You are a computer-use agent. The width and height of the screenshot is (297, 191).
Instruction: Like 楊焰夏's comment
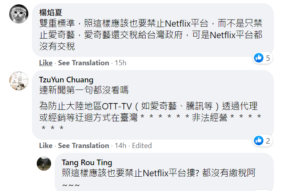pos(46,63)
